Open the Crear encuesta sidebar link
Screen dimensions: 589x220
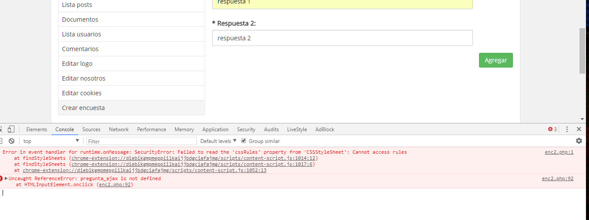click(x=83, y=108)
